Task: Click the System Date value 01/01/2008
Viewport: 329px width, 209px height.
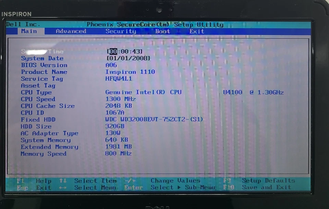Action: (x=129, y=58)
